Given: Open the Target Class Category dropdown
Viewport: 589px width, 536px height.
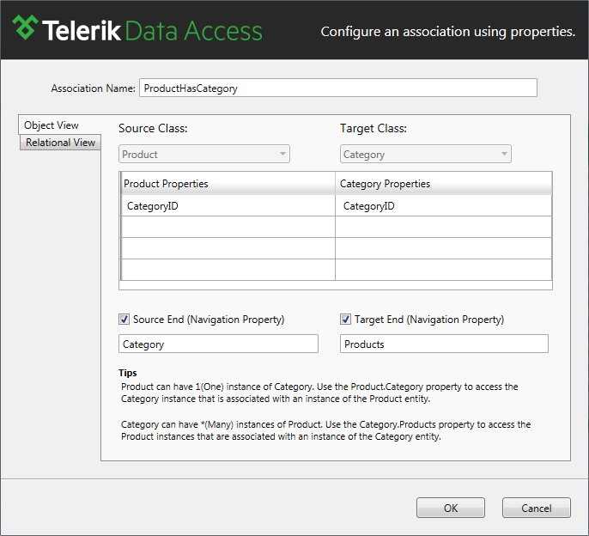Looking at the screenshot, I should tap(426, 154).
